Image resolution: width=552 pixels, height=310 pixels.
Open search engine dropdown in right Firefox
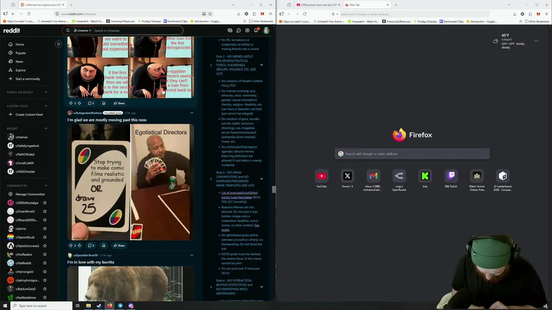coord(334,14)
